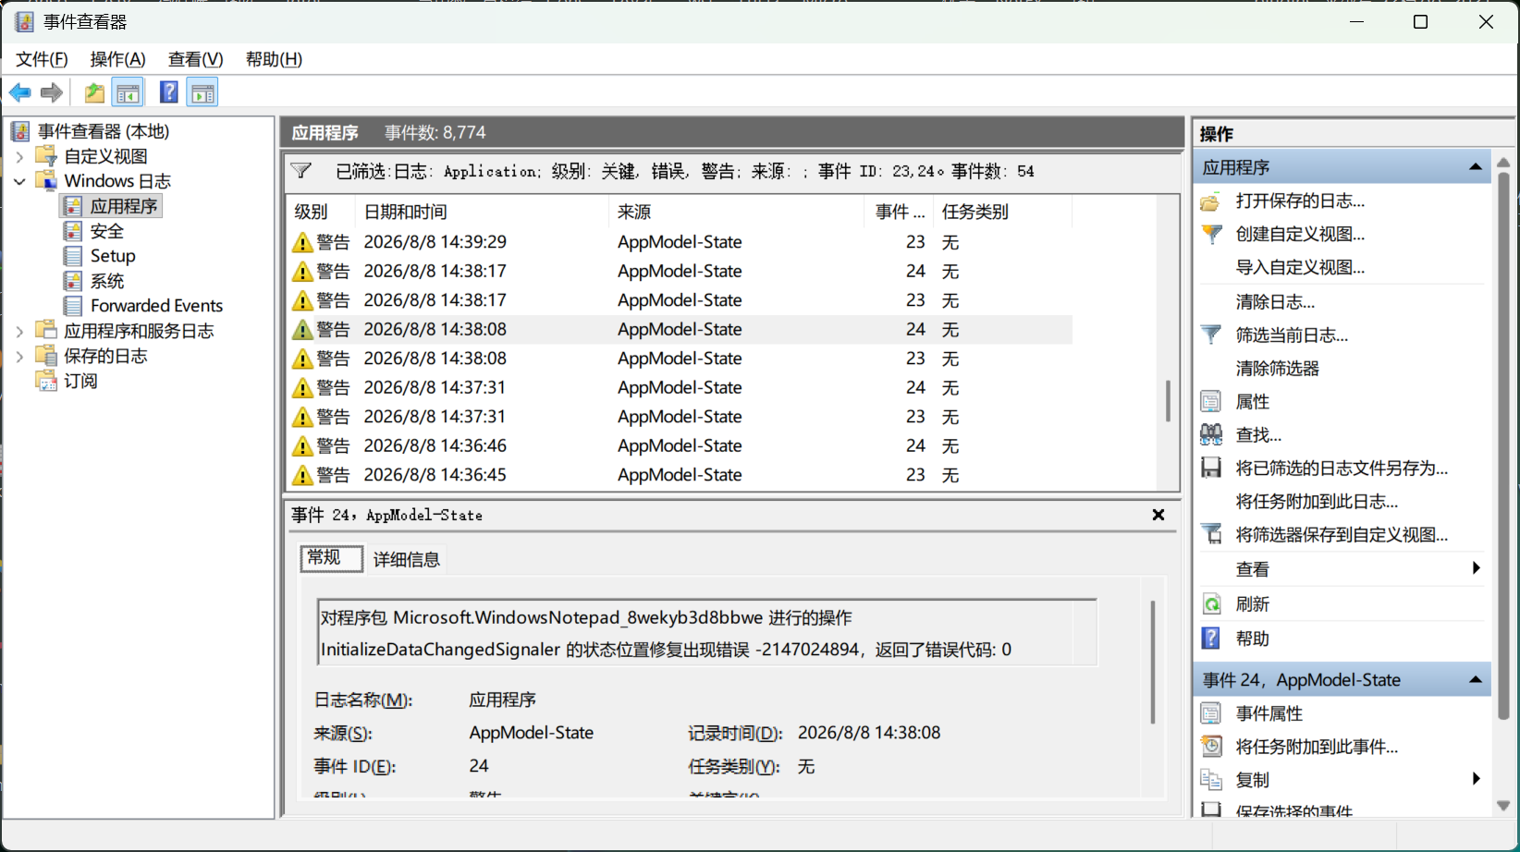Viewport: 1520px width, 852px height.
Task: Click the filter funnel icon above event list
Action: (300, 171)
